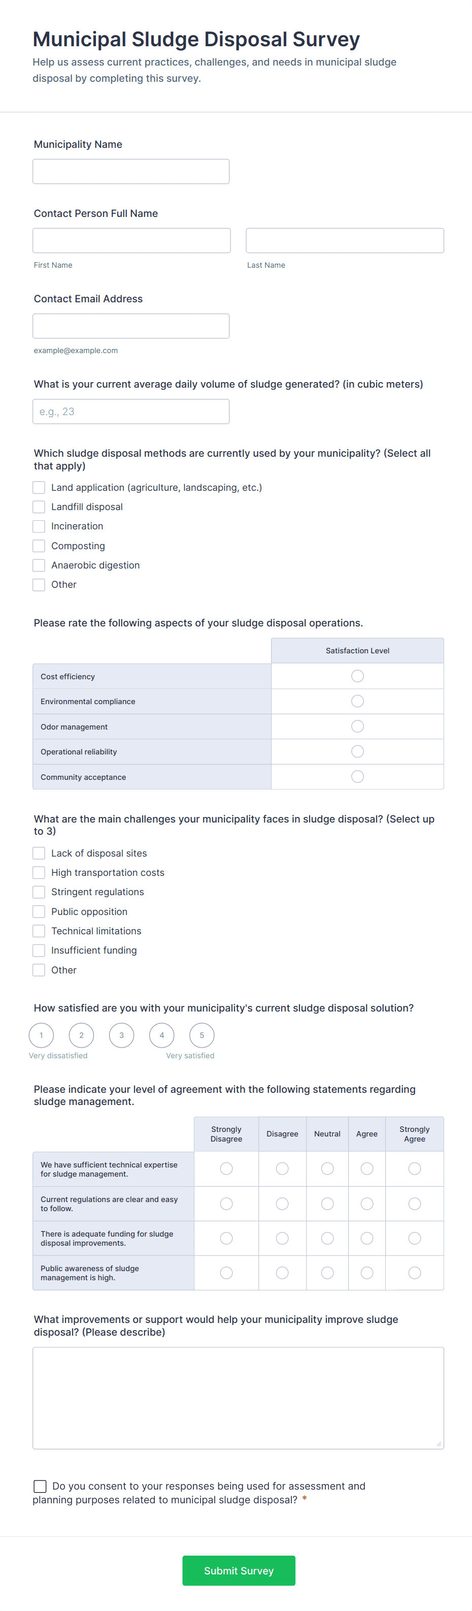Tick the Insufficient funding checkbox
The height and width of the screenshot is (1611, 472).
tap(39, 951)
